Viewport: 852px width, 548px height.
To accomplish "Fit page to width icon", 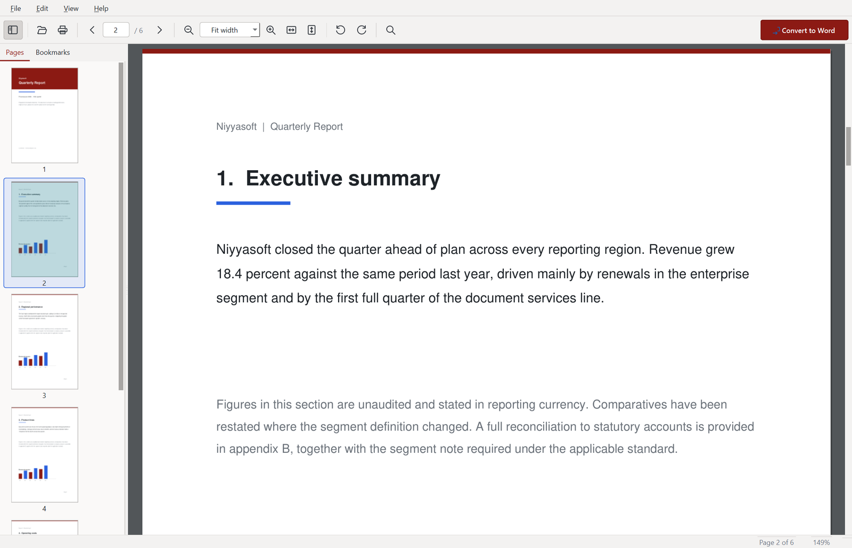I will [x=291, y=30].
